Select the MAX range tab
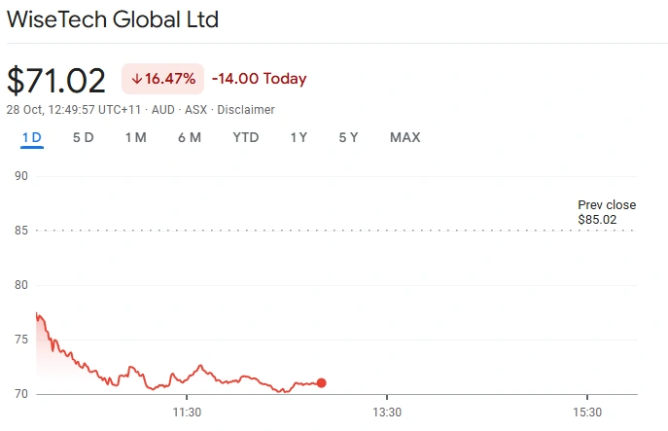668x431 pixels. pyautogui.click(x=404, y=137)
